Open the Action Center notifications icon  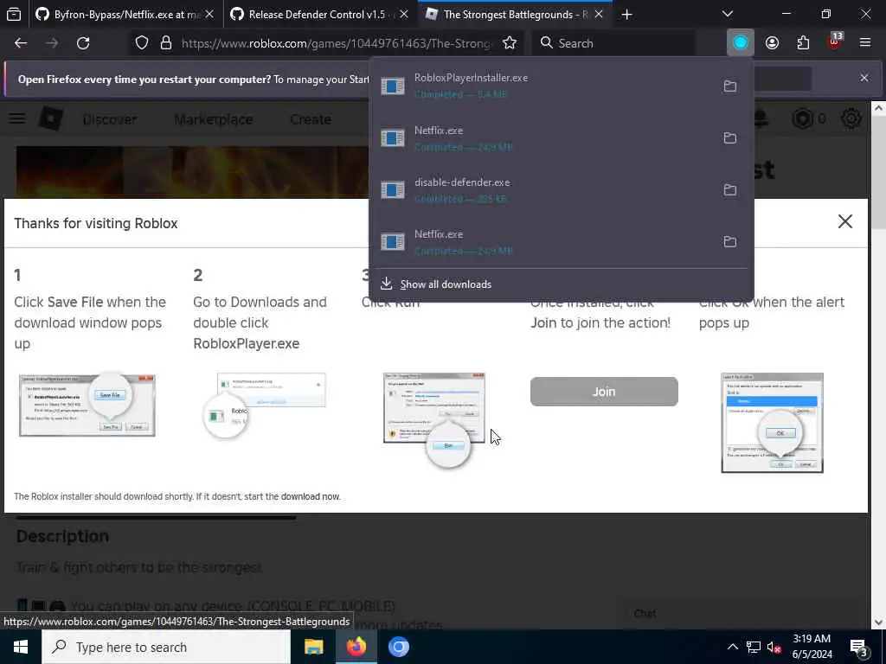pyautogui.click(x=859, y=647)
